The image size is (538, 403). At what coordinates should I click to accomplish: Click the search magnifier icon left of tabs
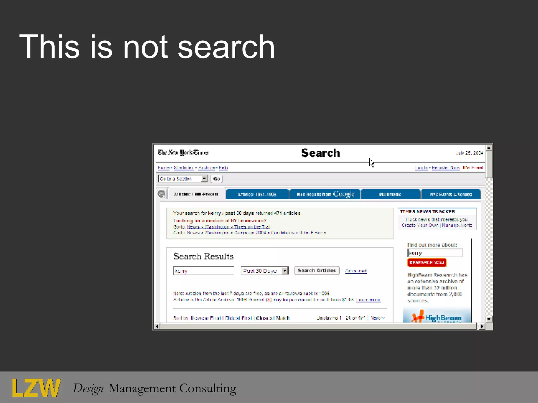click(162, 194)
